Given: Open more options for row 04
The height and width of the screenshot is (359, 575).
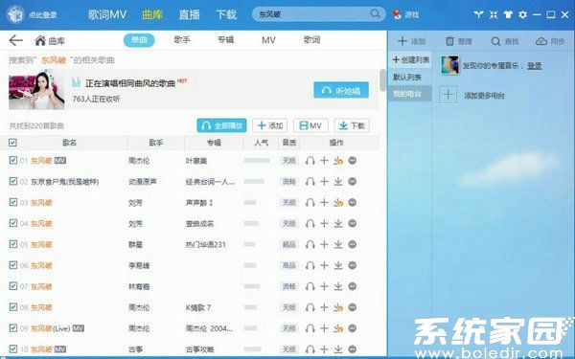Looking at the screenshot, I should click(x=353, y=223).
